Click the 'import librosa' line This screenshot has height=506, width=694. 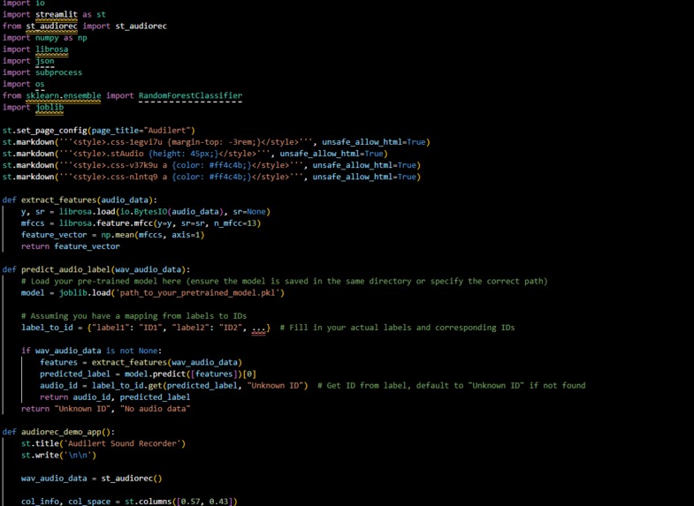(x=35, y=49)
